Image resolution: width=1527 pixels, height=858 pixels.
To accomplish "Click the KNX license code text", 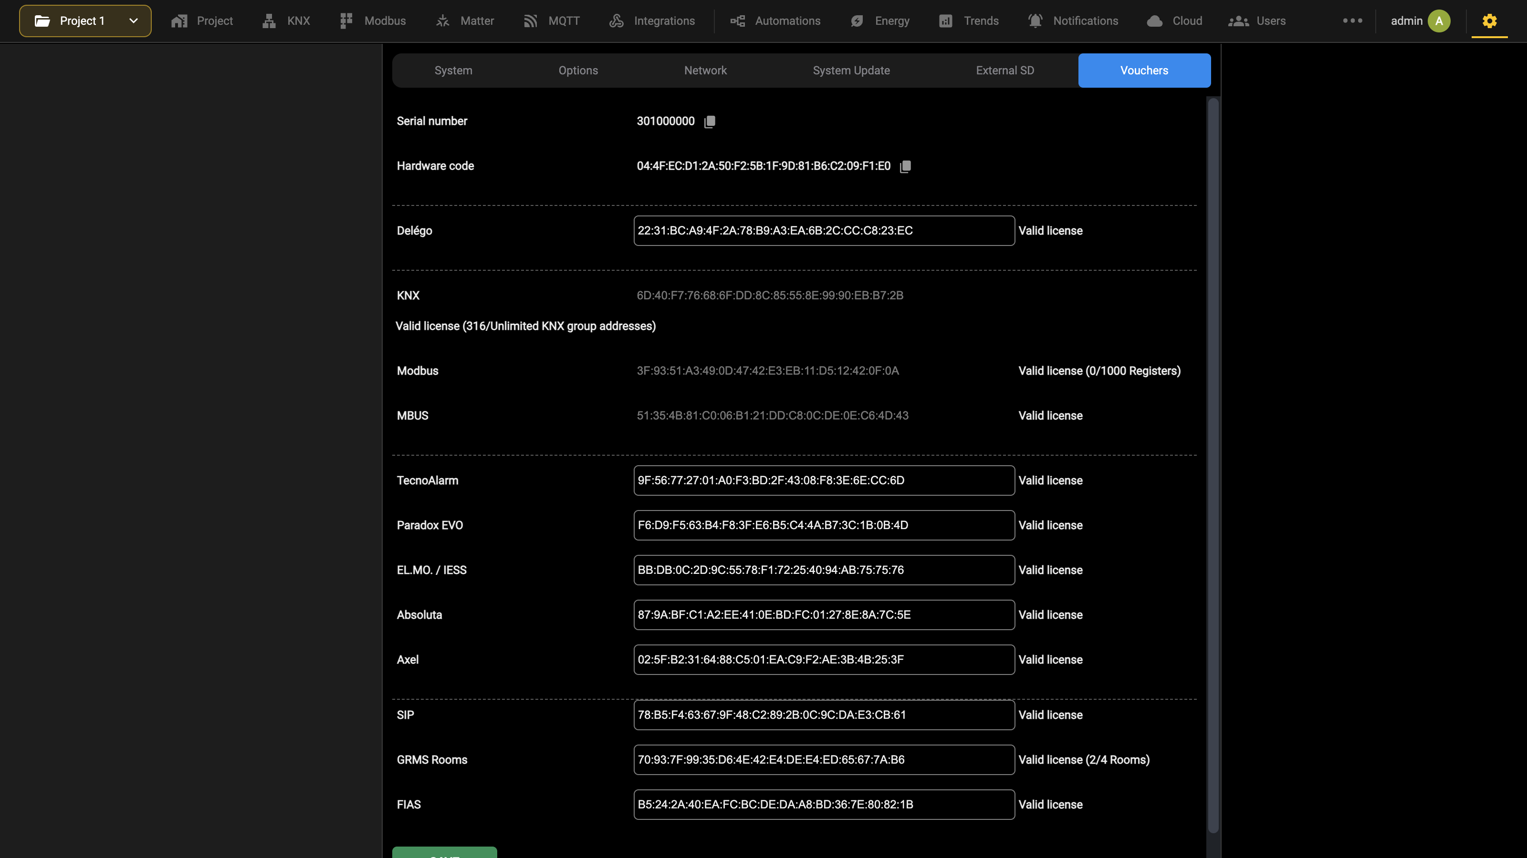I will pyautogui.click(x=770, y=296).
